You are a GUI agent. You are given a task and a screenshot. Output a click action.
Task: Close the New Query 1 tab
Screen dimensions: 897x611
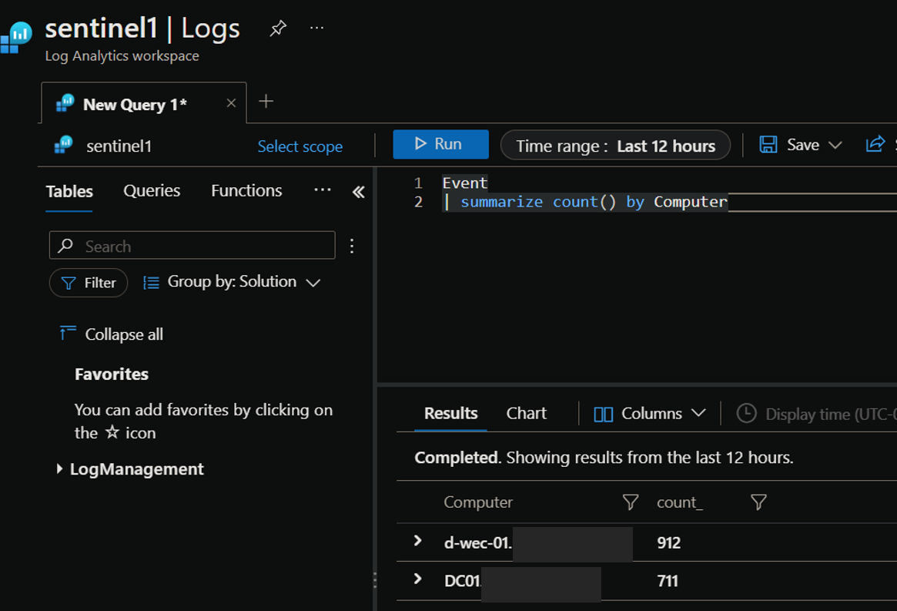231,103
